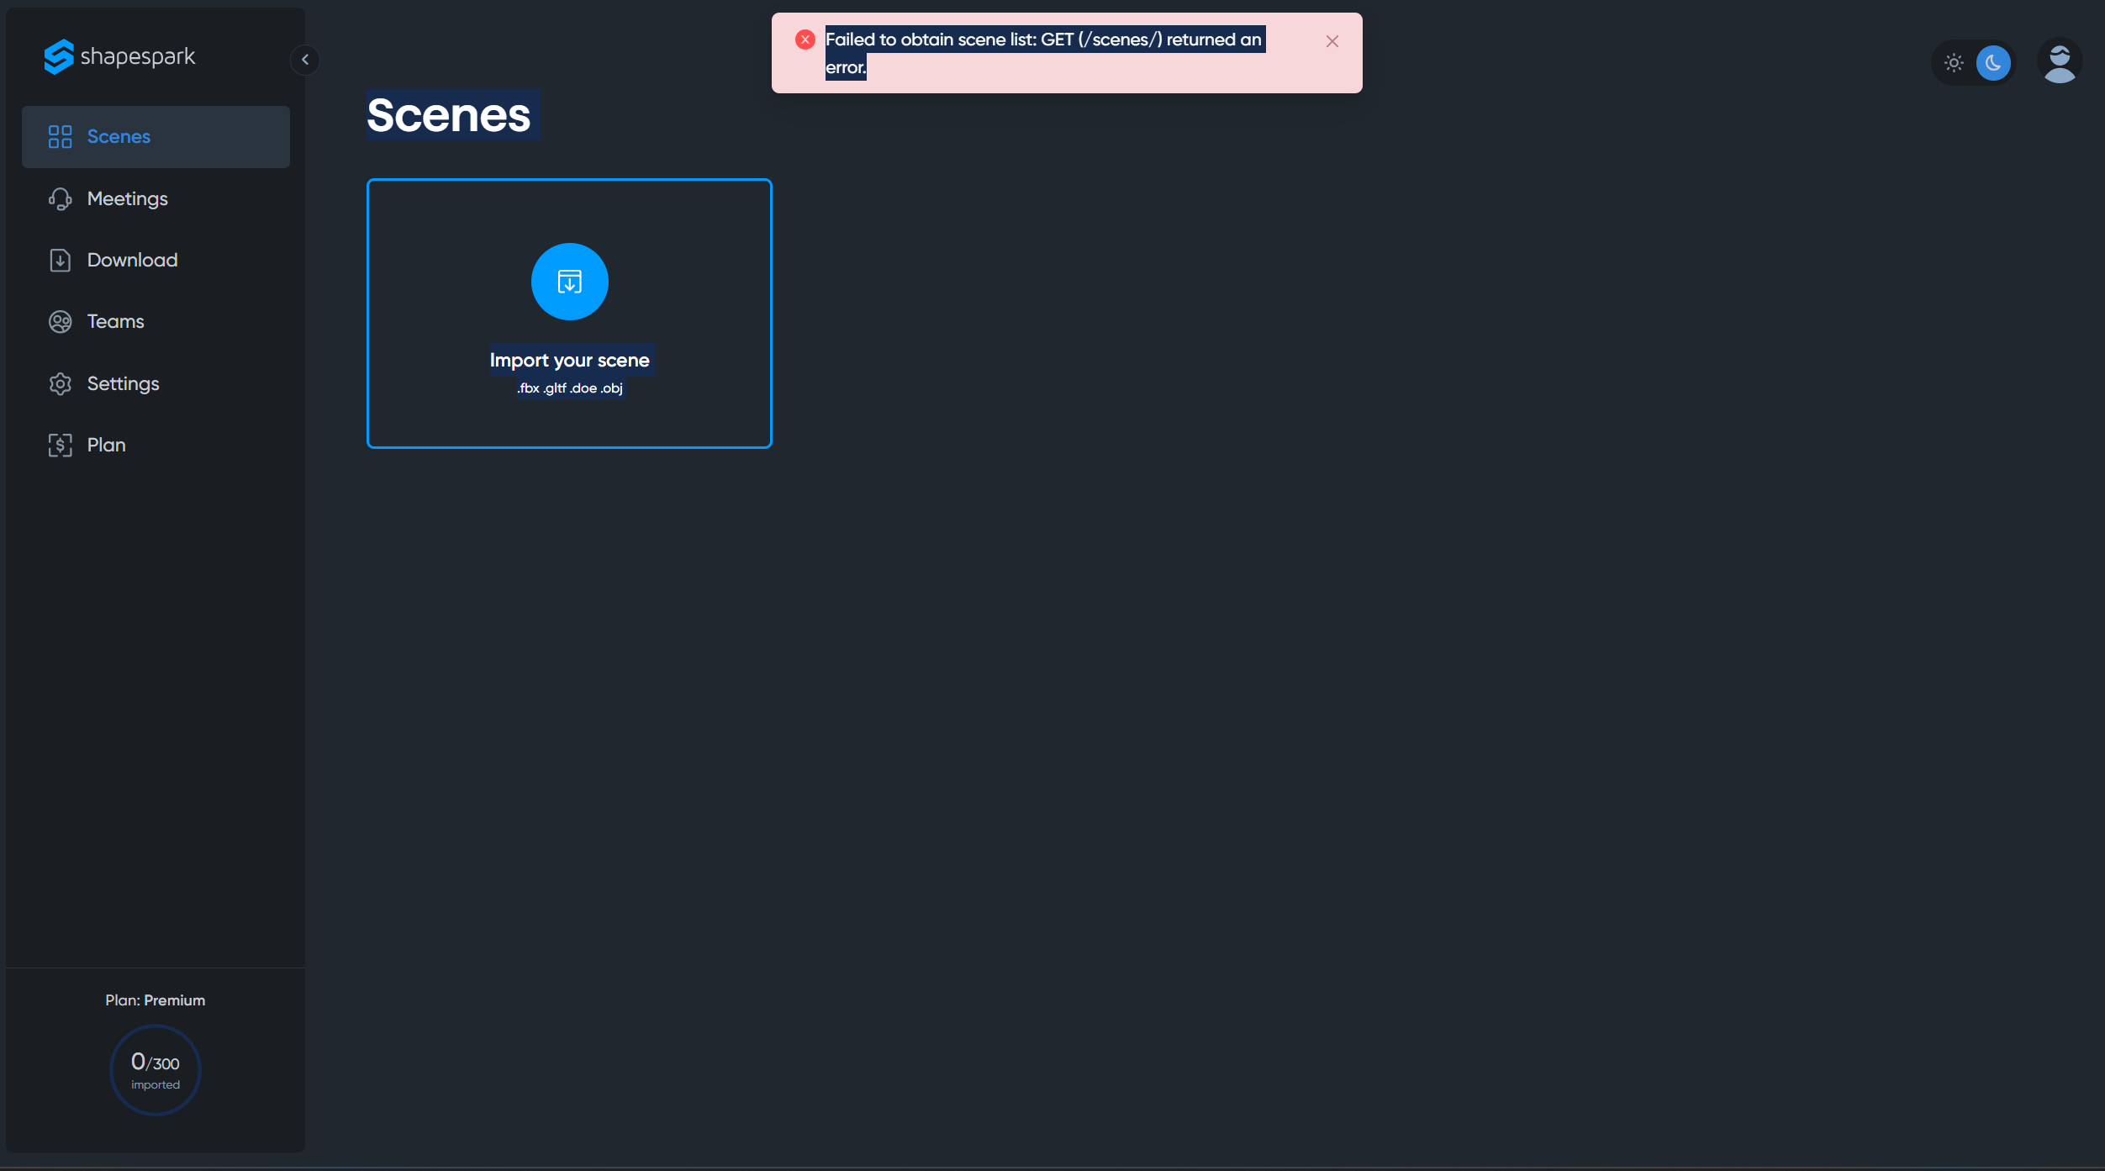The width and height of the screenshot is (2105, 1171).
Task: Click the red error icon in notification
Action: pos(805,40)
